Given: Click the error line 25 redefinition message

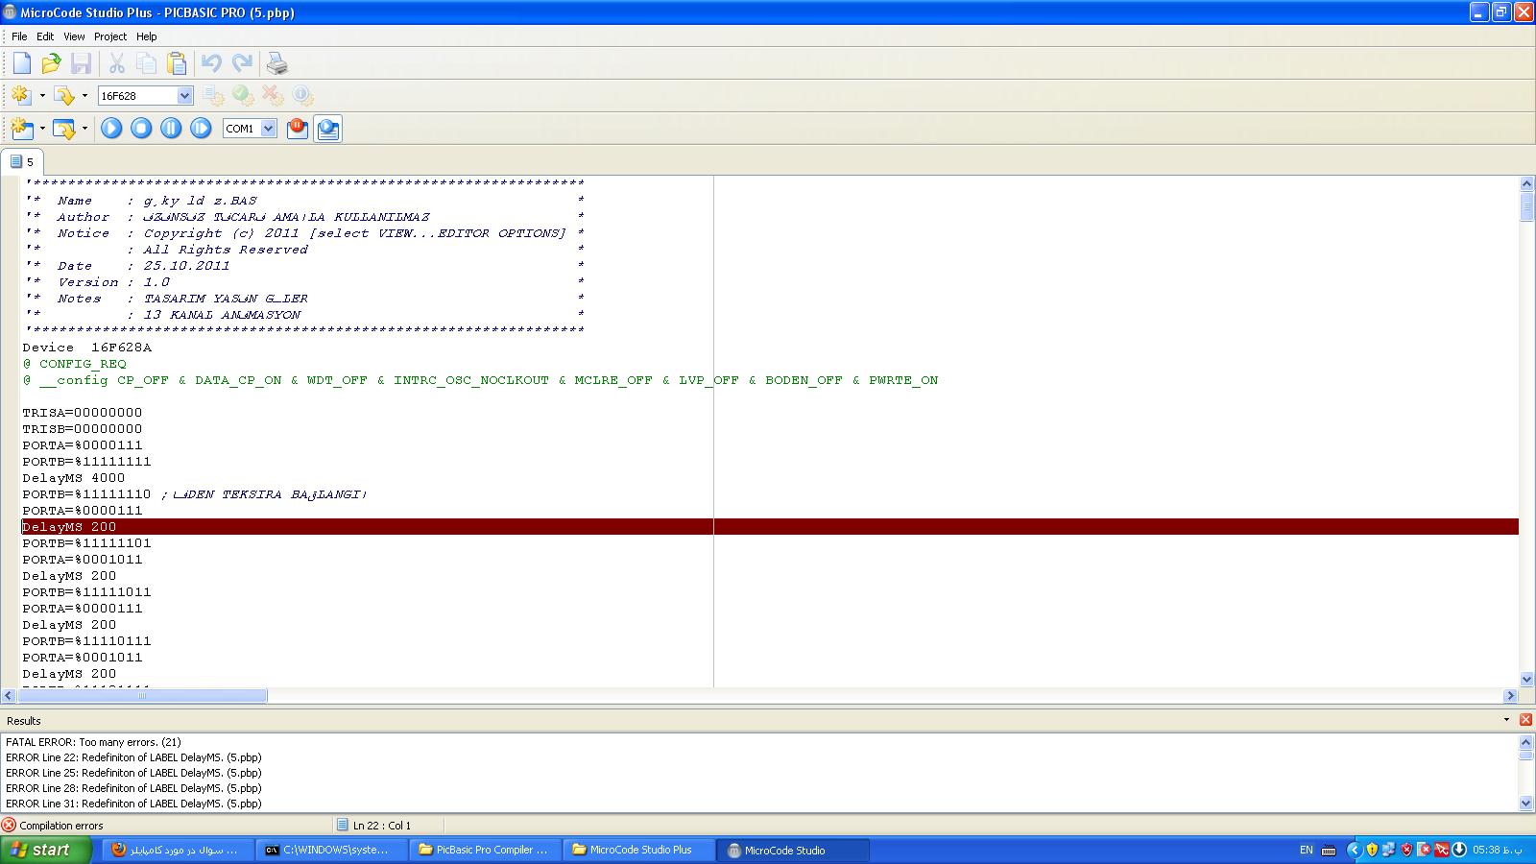Looking at the screenshot, I should (x=133, y=773).
